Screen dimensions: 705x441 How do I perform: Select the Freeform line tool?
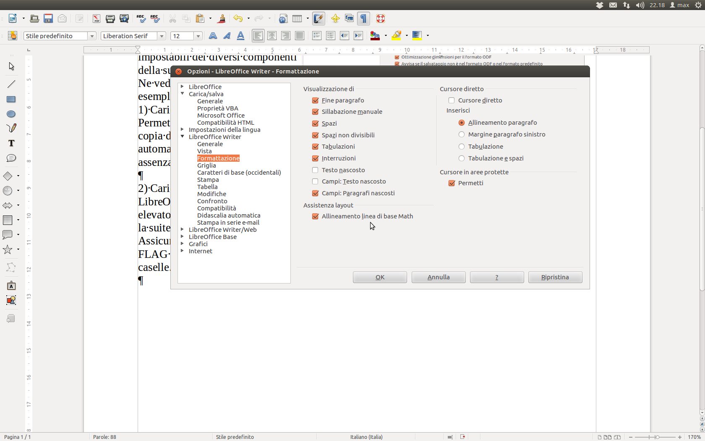(11, 128)
